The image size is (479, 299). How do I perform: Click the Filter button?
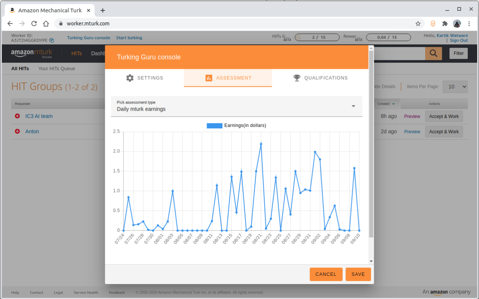(x=459, y=53)
